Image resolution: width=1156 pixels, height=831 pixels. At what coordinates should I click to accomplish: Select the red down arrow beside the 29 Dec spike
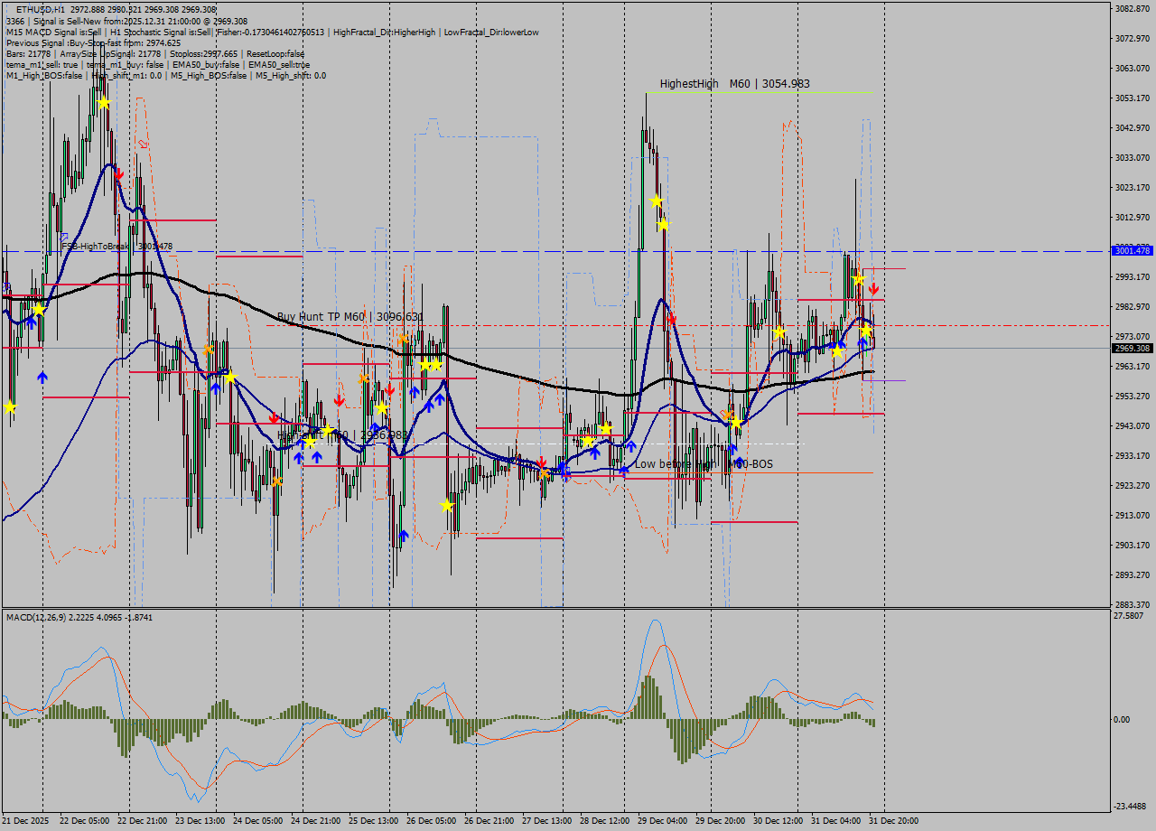click(x=672, y=319)
